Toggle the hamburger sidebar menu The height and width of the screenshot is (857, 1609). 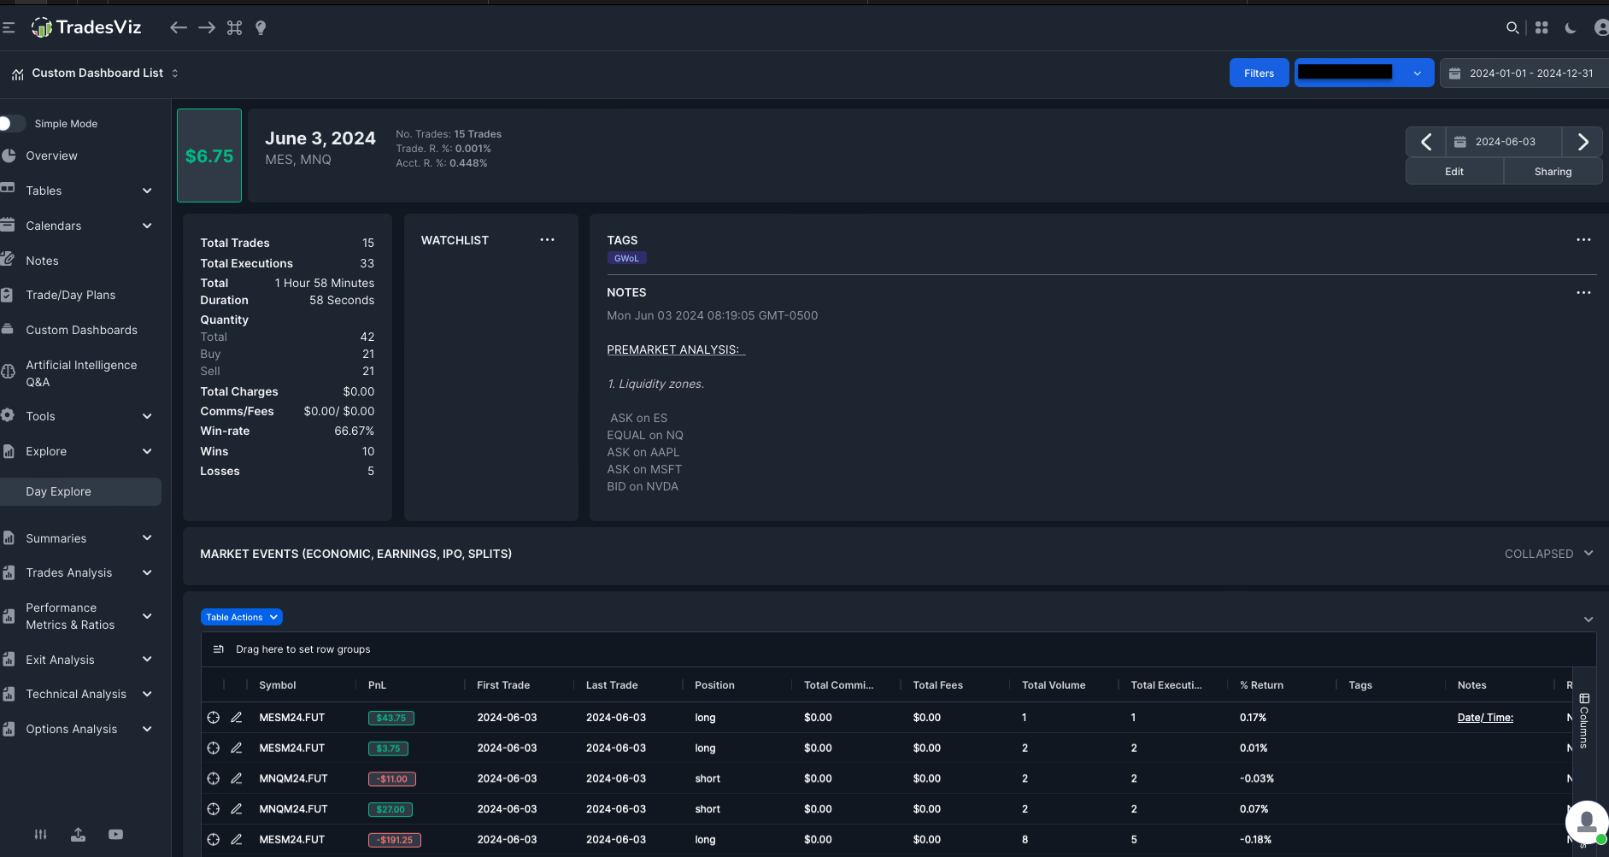coord(9,27)
